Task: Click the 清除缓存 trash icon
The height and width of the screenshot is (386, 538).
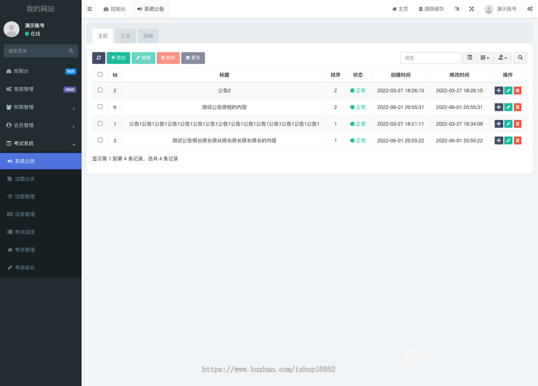Action: tap(420, 9)
